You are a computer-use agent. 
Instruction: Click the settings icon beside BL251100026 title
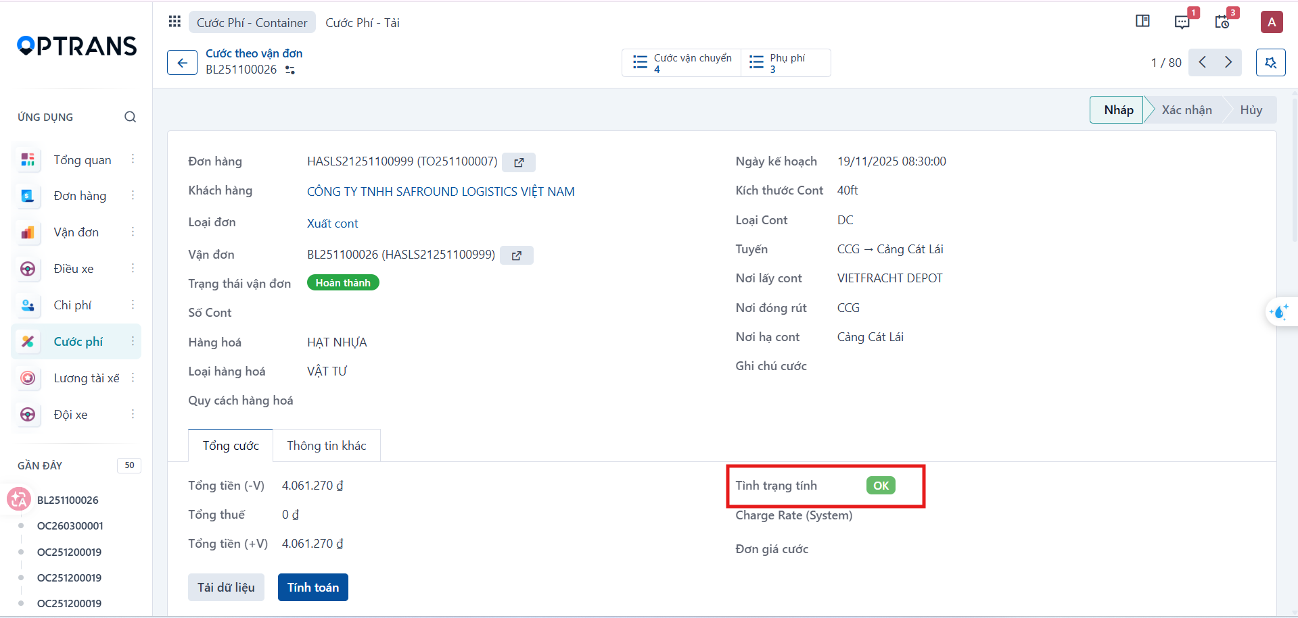pyautogui.click(x=290, y=70)
